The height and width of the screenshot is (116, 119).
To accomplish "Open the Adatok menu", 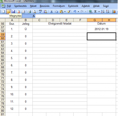I will click(x=86, y=6).
